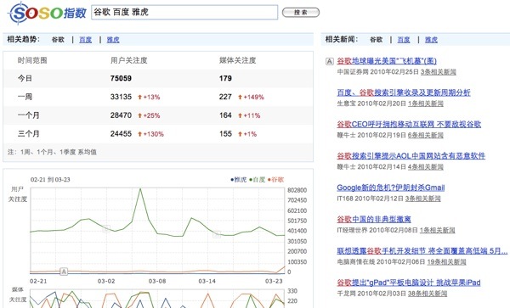Open news 谷歌中国的非典型撤离

[374, 219]
